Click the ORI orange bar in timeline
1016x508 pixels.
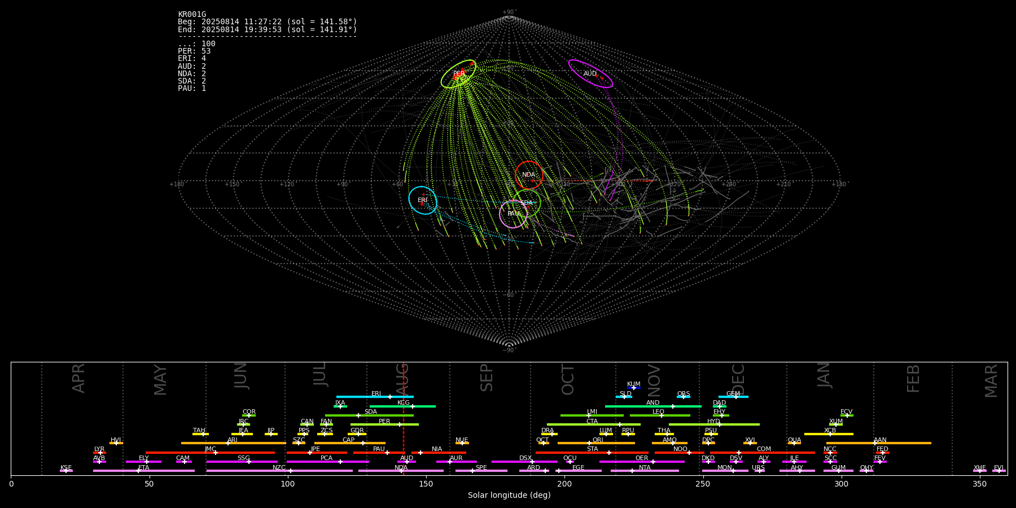click(x=596, y=443)
